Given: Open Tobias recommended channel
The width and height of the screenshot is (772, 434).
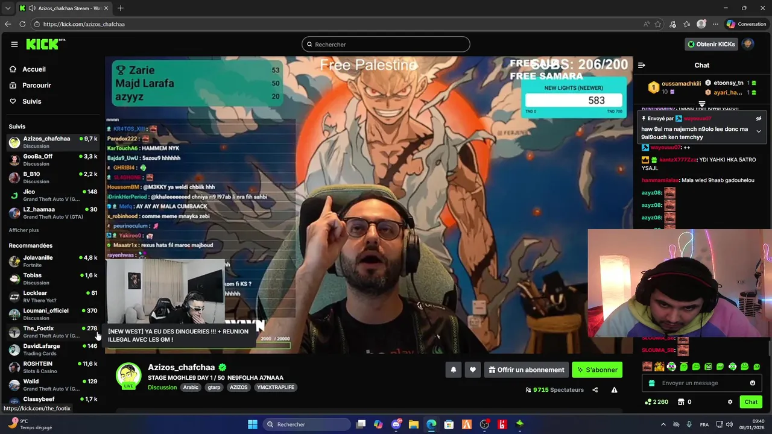Looking at the screenshot, I should pyautogui.click(x=52, y=278).
